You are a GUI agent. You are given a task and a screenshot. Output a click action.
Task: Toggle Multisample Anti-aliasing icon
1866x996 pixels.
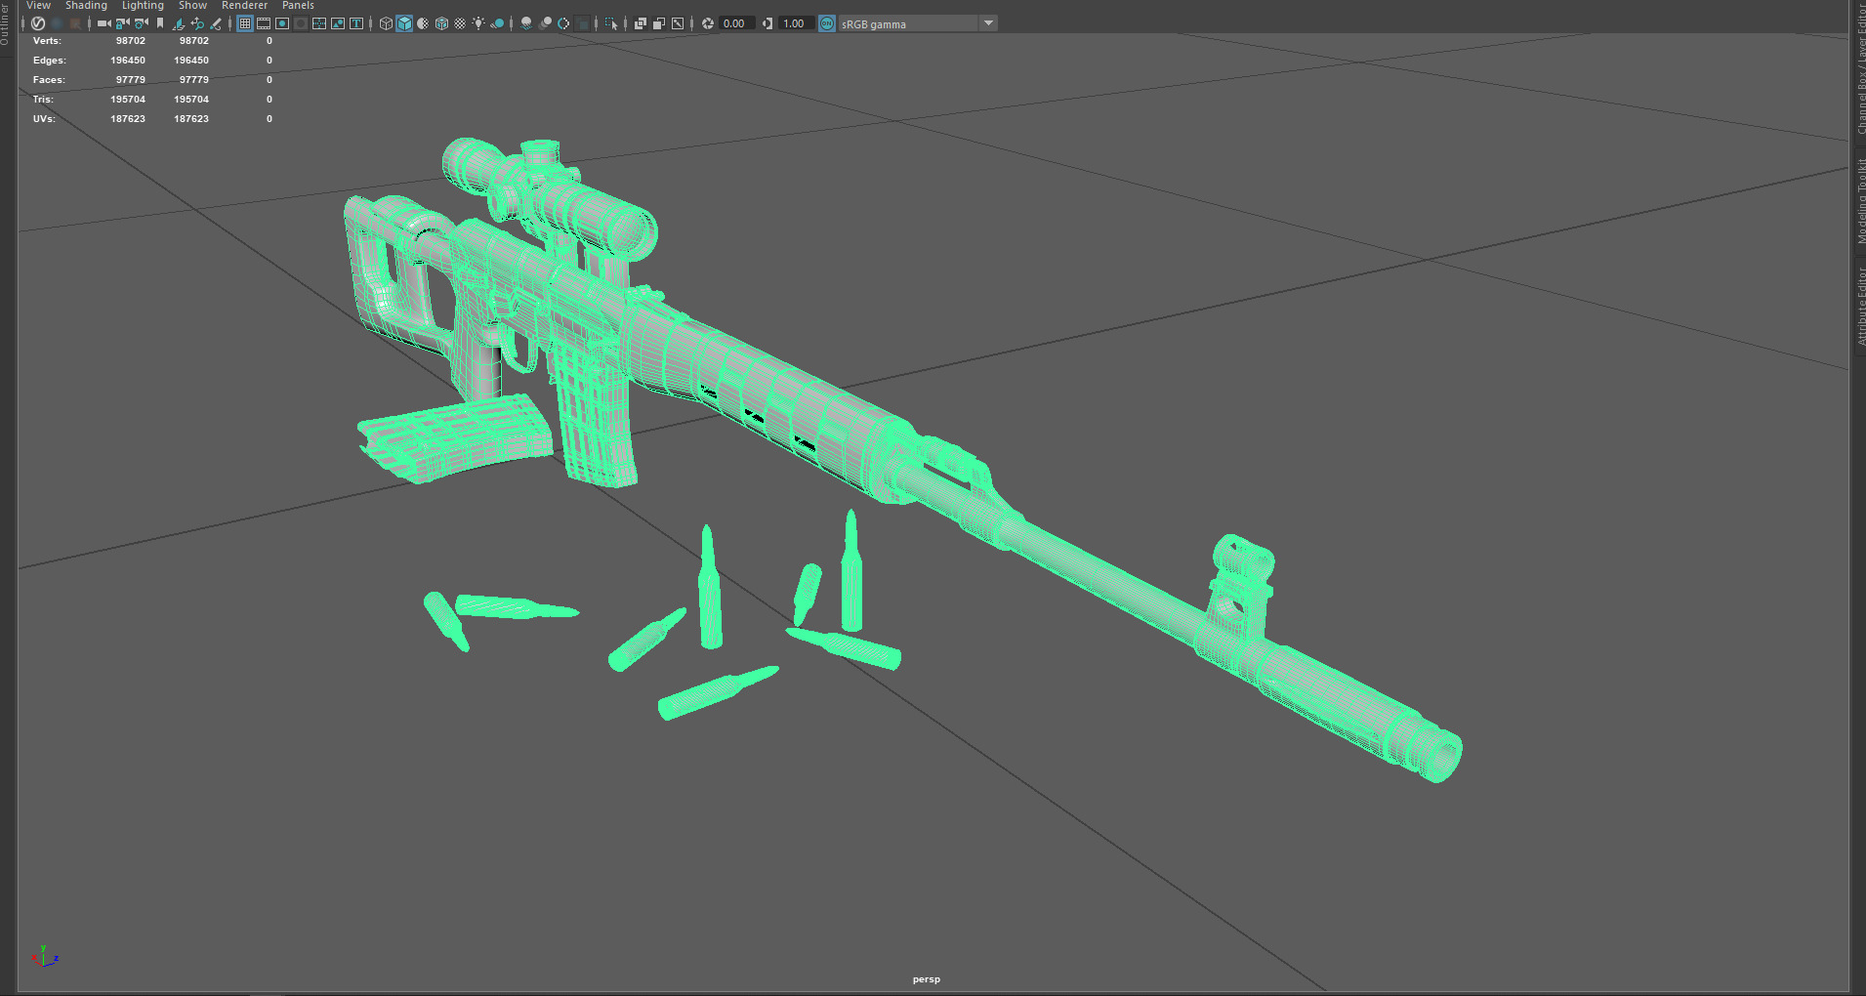(x=563, y=23)
